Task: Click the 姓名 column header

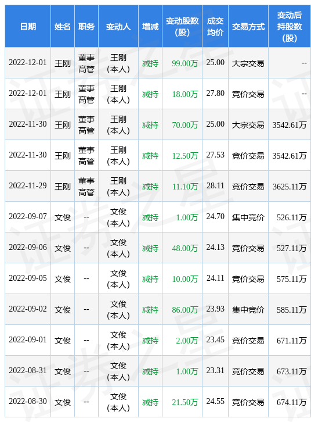Action: click(63, 27)
